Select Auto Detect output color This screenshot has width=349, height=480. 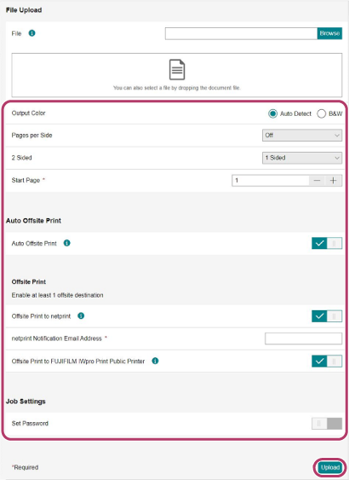click(272, 113)
